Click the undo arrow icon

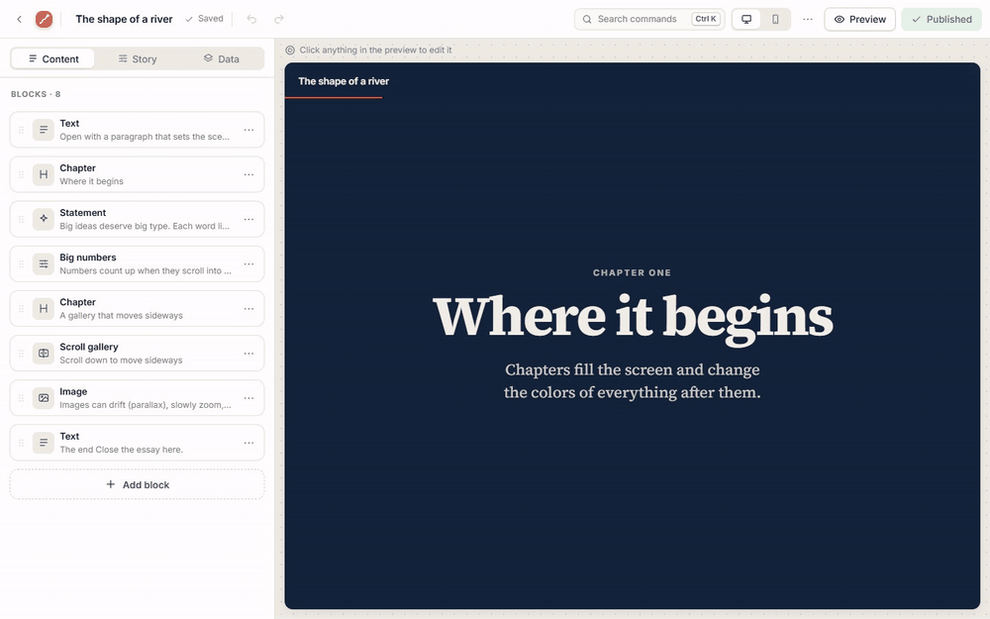tap(251, 19)
